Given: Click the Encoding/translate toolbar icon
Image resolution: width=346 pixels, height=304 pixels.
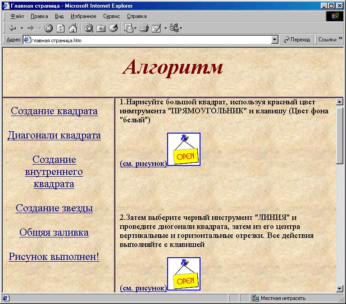Looking at the screenshot, I should 174,28.
